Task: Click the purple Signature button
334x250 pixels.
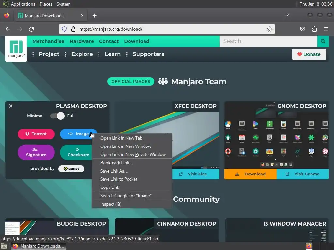Action: coord(36,152)
